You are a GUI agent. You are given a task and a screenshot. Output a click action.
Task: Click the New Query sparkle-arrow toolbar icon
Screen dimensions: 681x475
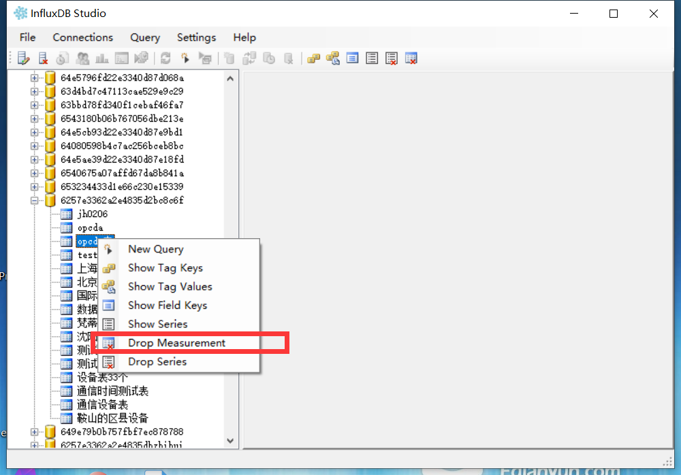(x=185, y=58)
